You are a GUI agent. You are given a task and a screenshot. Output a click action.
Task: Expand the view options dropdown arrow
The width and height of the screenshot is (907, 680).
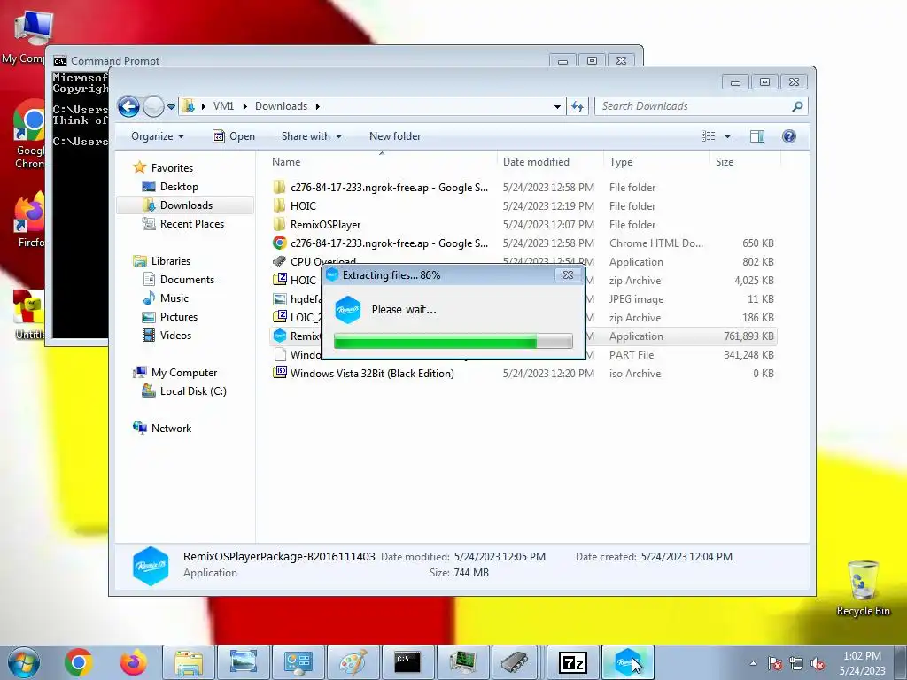click(728, 136)
